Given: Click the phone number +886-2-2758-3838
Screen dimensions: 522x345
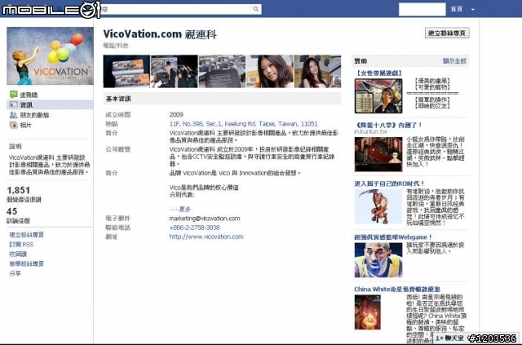Looking at the screenshot, I should (x=194, y=228).
